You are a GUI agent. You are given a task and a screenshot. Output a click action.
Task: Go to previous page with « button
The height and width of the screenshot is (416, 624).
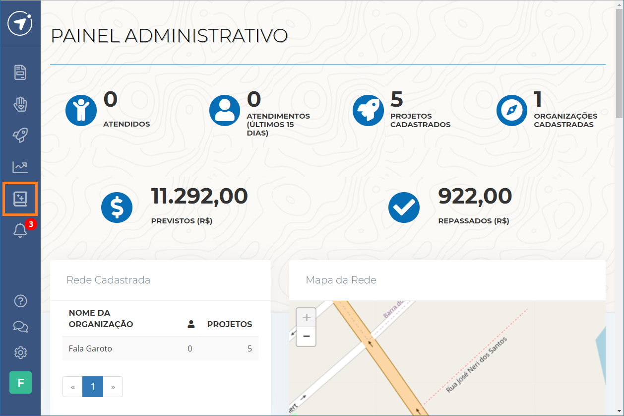click(73, 387)
